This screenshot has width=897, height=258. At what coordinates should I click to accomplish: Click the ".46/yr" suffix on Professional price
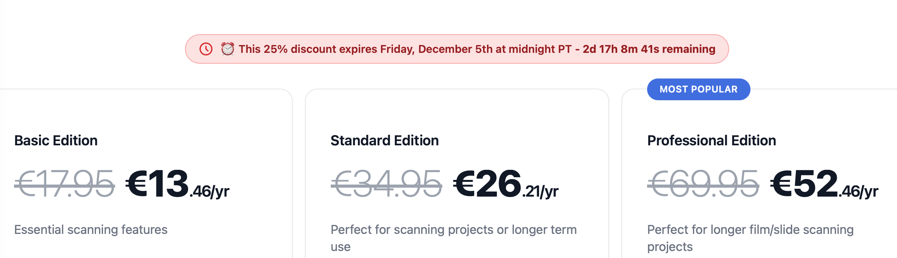coord(859,192)
